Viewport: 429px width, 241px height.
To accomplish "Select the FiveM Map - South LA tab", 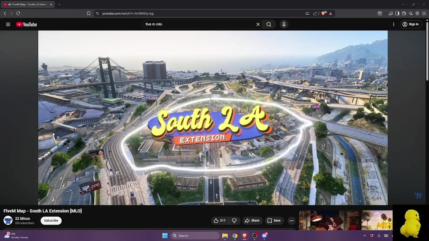I will (x=27, y=4).
